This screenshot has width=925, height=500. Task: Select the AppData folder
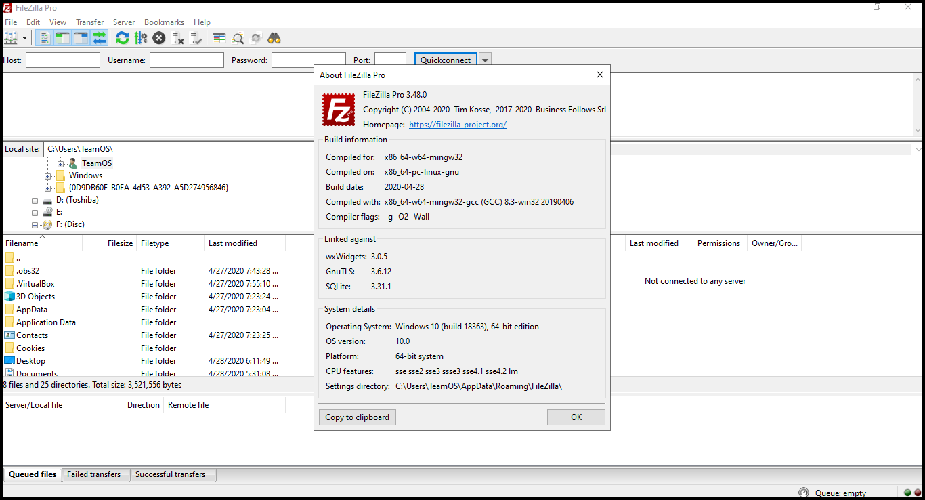(32, 310)
